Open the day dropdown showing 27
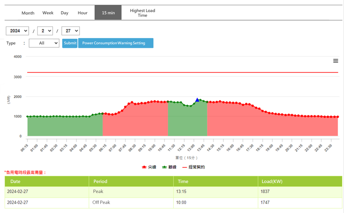The image size is (344, 213). 70,31
